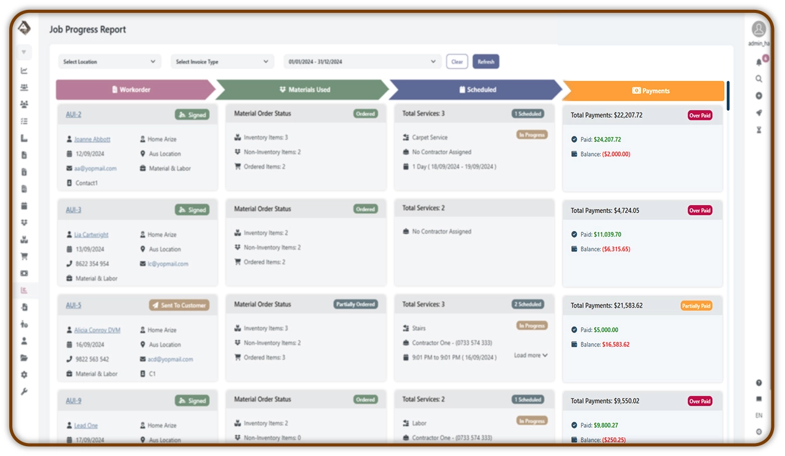Open the 01/01/2024 - 31/12/2024 date range dropdown
The image size is (785, 456).
(362, 61)
